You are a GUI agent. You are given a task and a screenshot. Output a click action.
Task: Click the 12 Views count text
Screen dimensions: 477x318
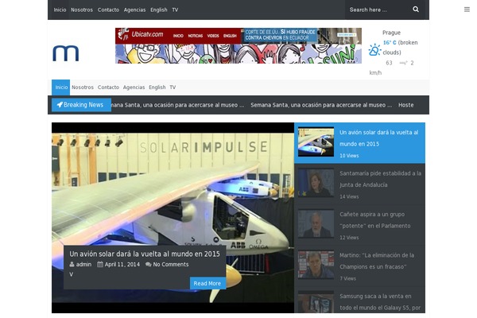[349, 238]
